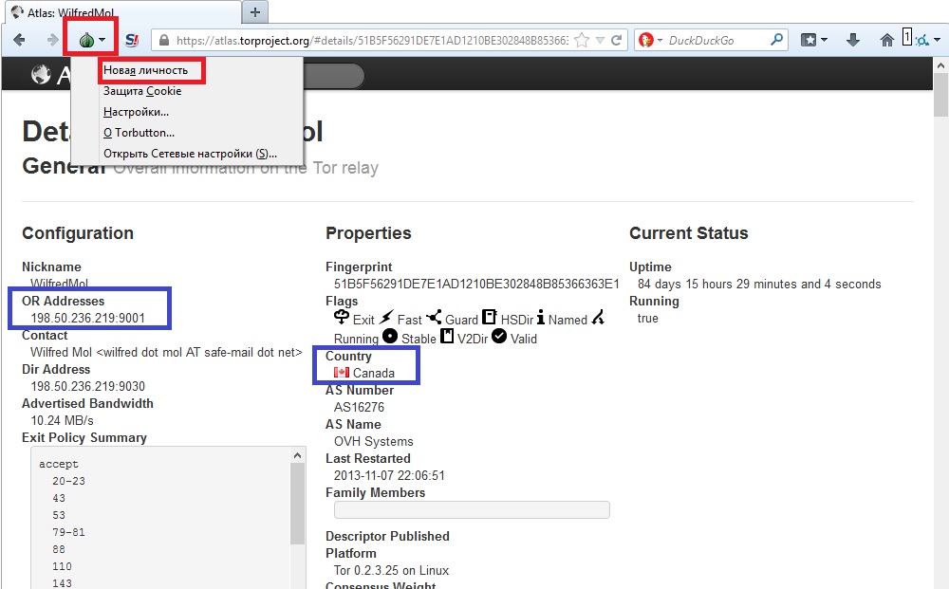
Task: Select 'Новая личность' menu entry
Action: [x=145, y=70]
